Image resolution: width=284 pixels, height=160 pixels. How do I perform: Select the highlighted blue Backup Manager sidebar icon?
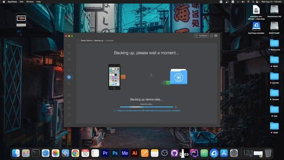(x=69, y=77)
